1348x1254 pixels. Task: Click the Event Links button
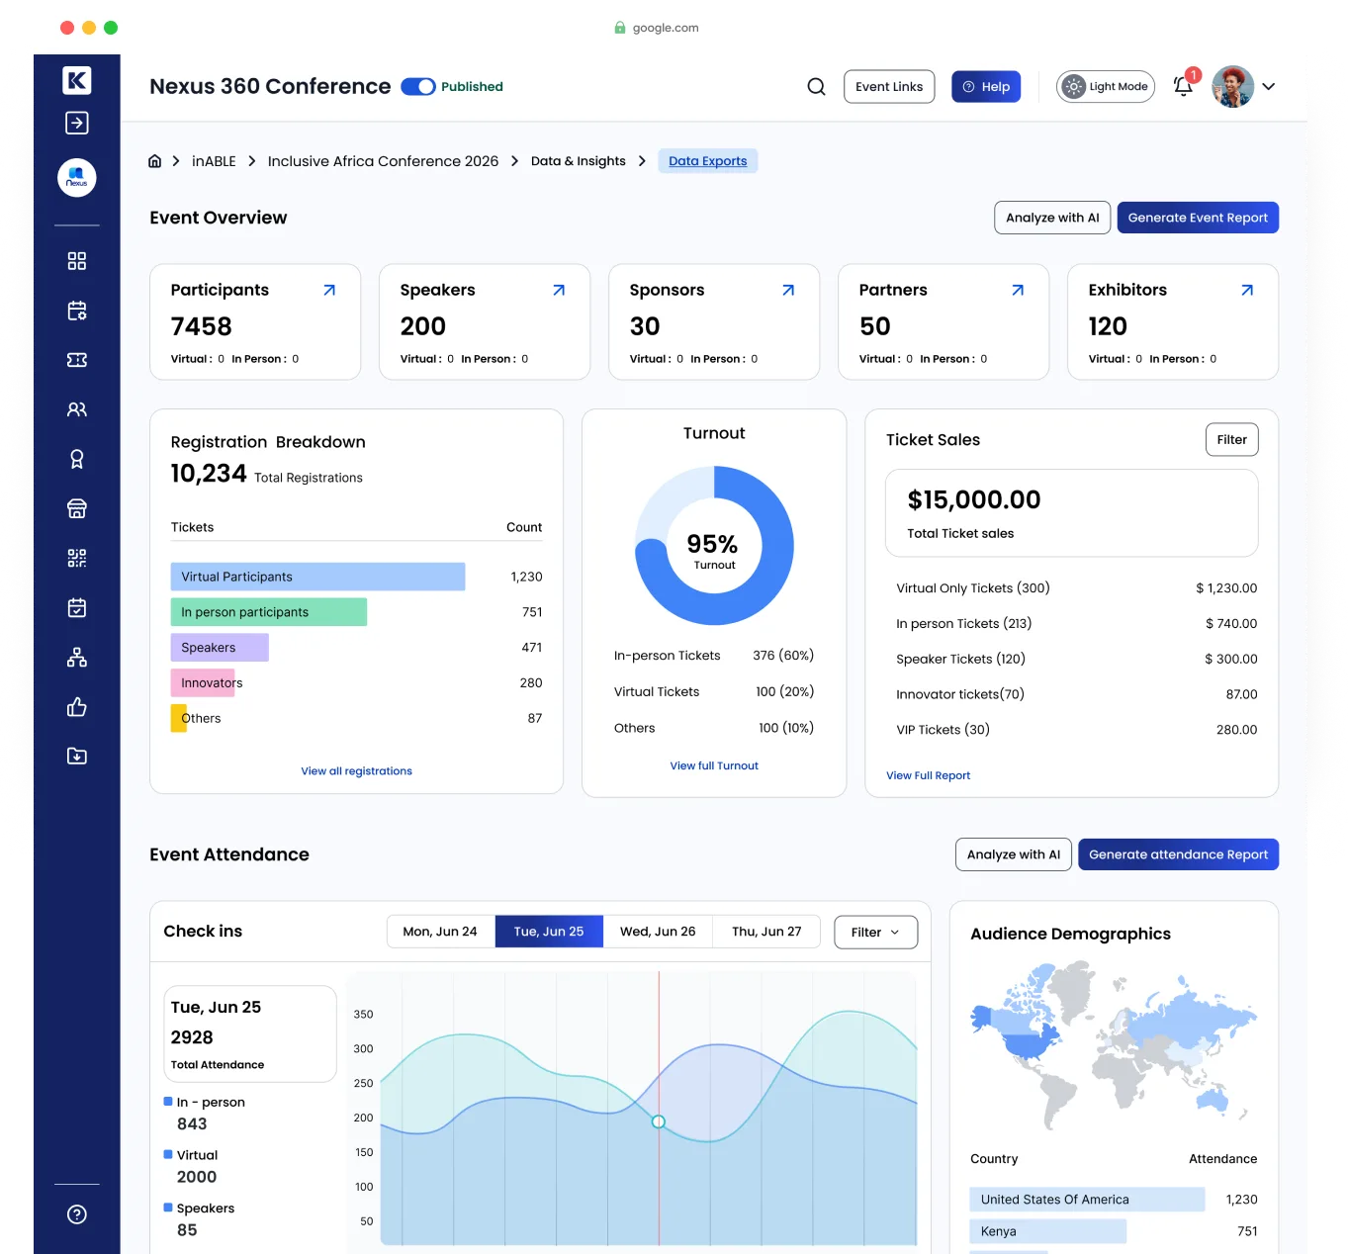(889, 87)
